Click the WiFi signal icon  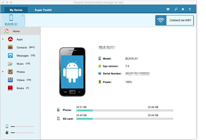pyautogui.click(x=161, y=20)
